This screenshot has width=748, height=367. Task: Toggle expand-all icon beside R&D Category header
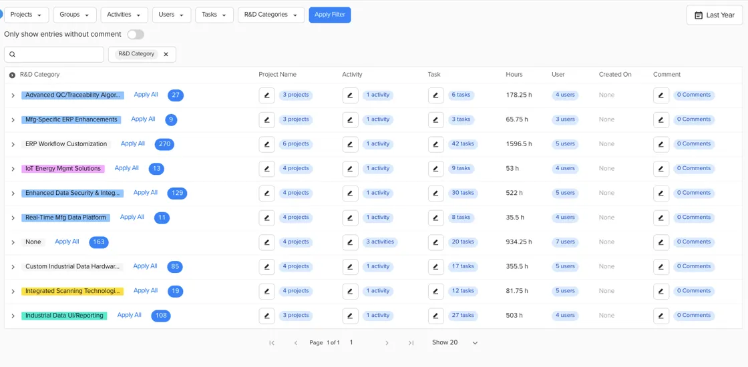[13, 75]
